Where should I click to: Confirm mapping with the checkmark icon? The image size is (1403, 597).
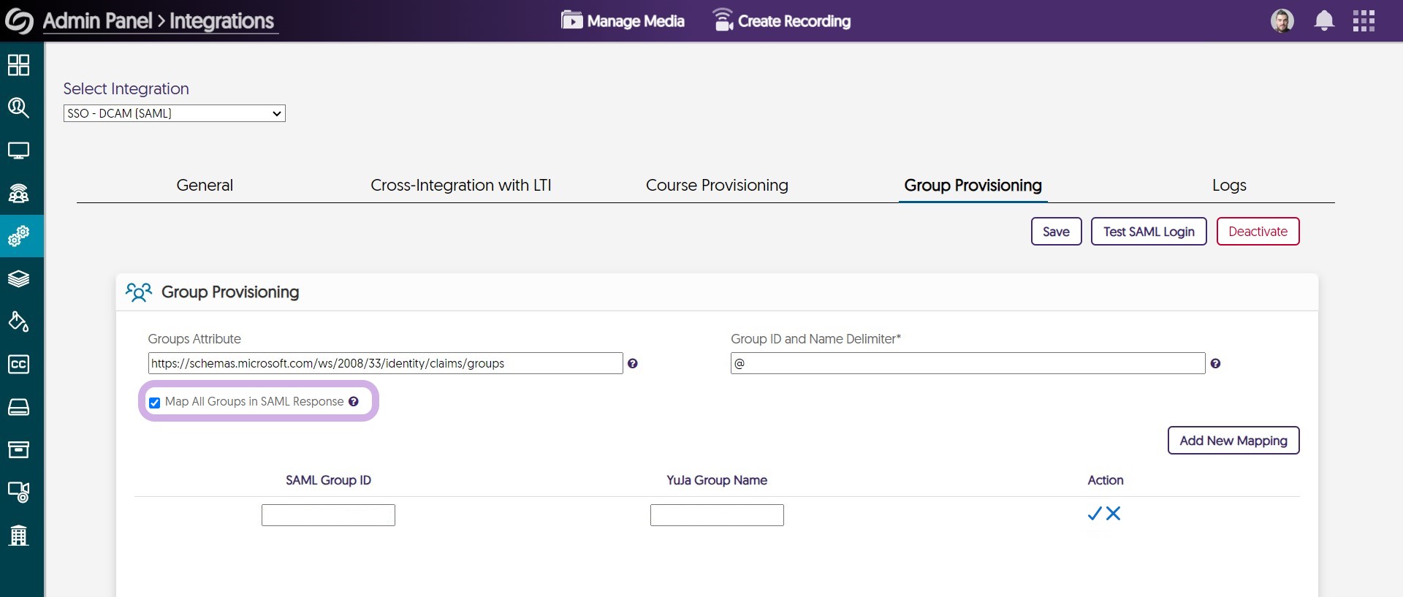click(x=1094, y=514)
